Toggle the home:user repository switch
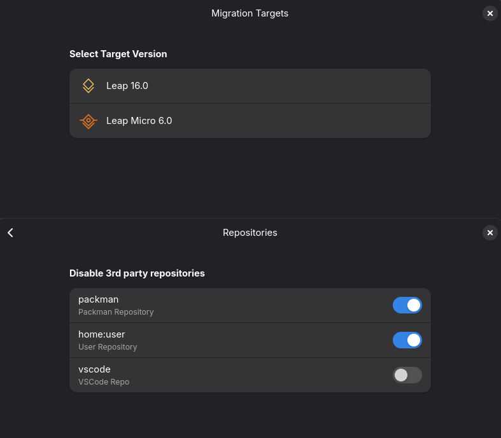This screenshot has width=501, height=438. pos(407,340)
